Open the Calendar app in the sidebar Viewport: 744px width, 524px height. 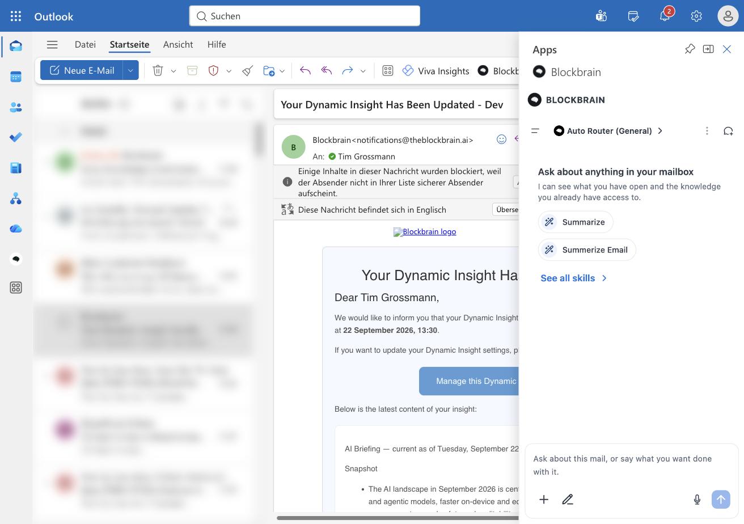(16, 77)
